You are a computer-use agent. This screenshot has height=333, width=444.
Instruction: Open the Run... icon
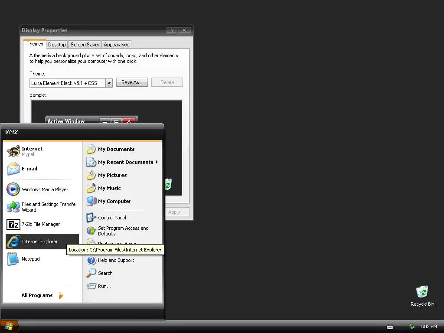[91, 286]
